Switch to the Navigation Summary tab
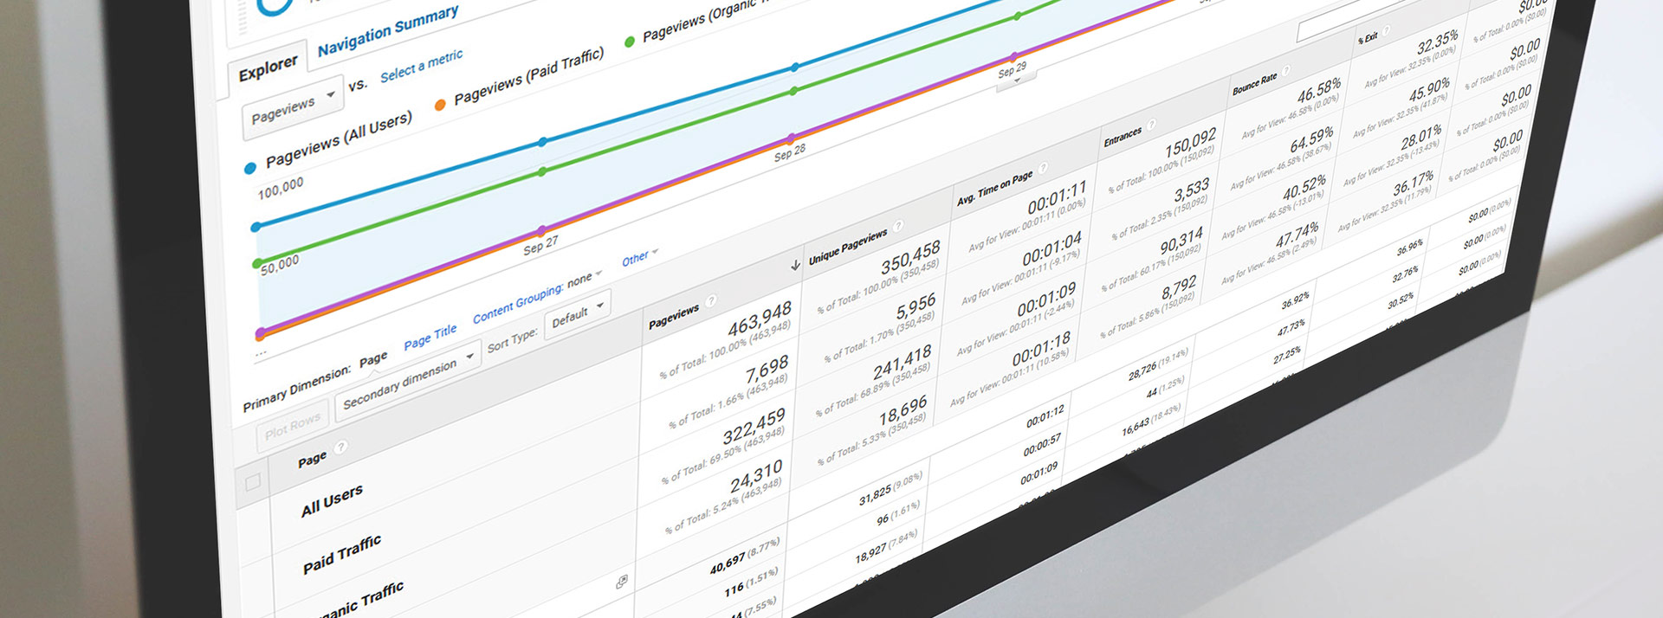The height and width of the screenshot is (618, 1663). click(388, 30)
